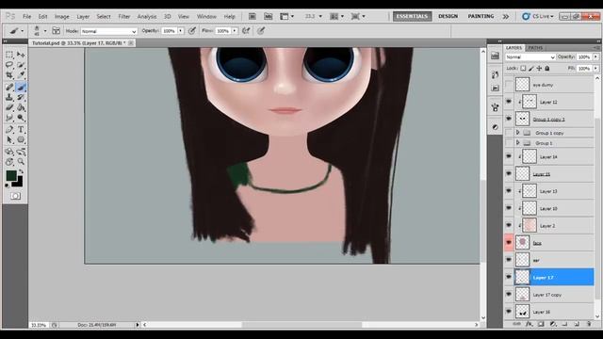The image size is (603, 339).
Task: Select the Tutorial.psd document tab
Action: pyautogui.click(x=78, y=43)
